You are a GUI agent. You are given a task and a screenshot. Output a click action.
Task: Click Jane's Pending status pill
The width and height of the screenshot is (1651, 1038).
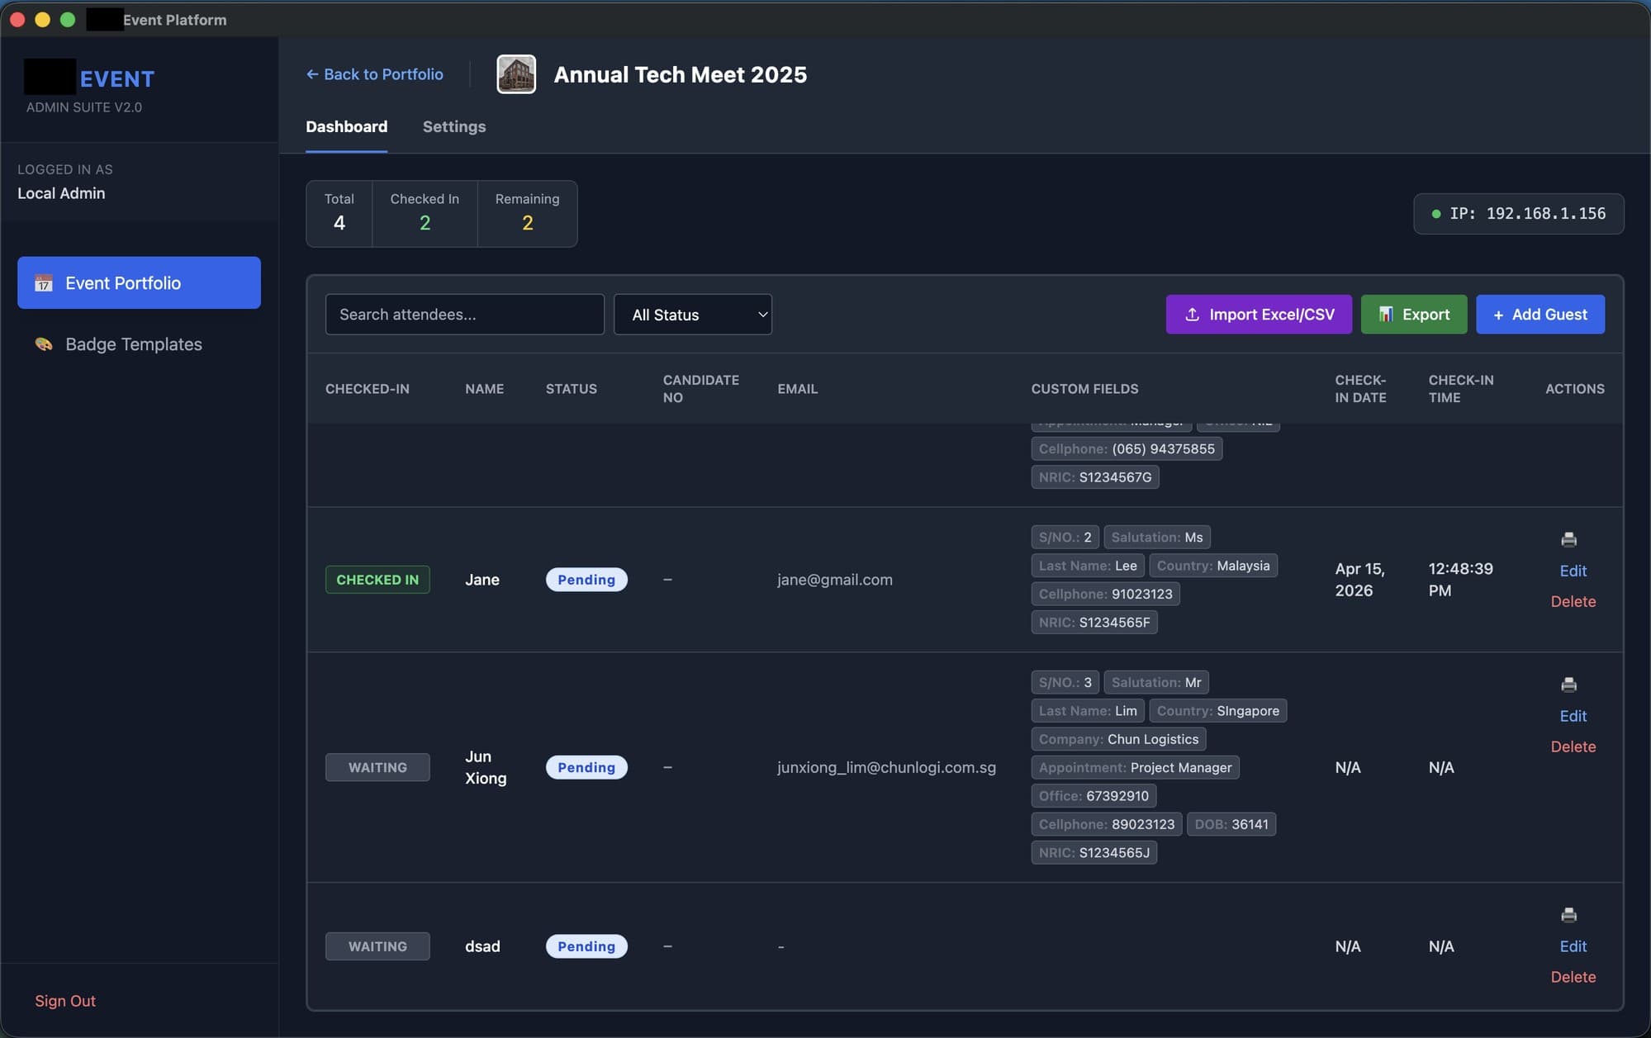coord(586,580)
